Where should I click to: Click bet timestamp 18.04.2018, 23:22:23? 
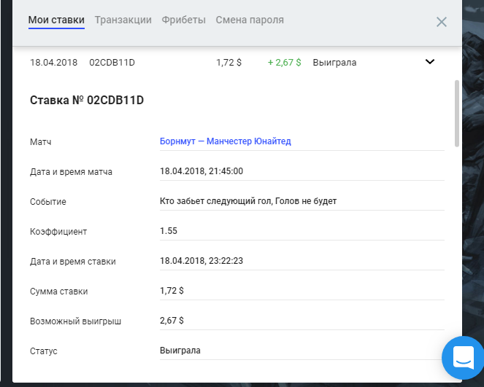tap(201, 261)
